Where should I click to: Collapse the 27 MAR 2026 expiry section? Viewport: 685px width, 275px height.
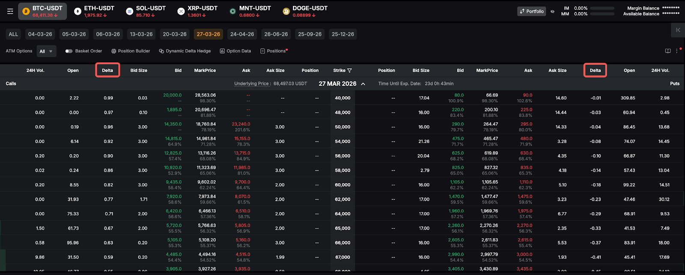363,84
